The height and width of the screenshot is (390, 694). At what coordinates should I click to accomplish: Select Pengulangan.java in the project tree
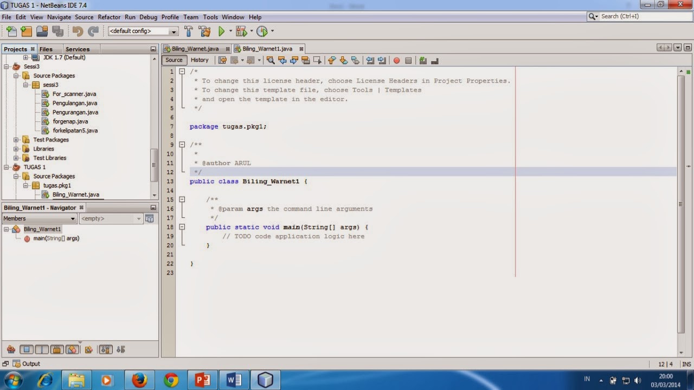click(75, 103)
